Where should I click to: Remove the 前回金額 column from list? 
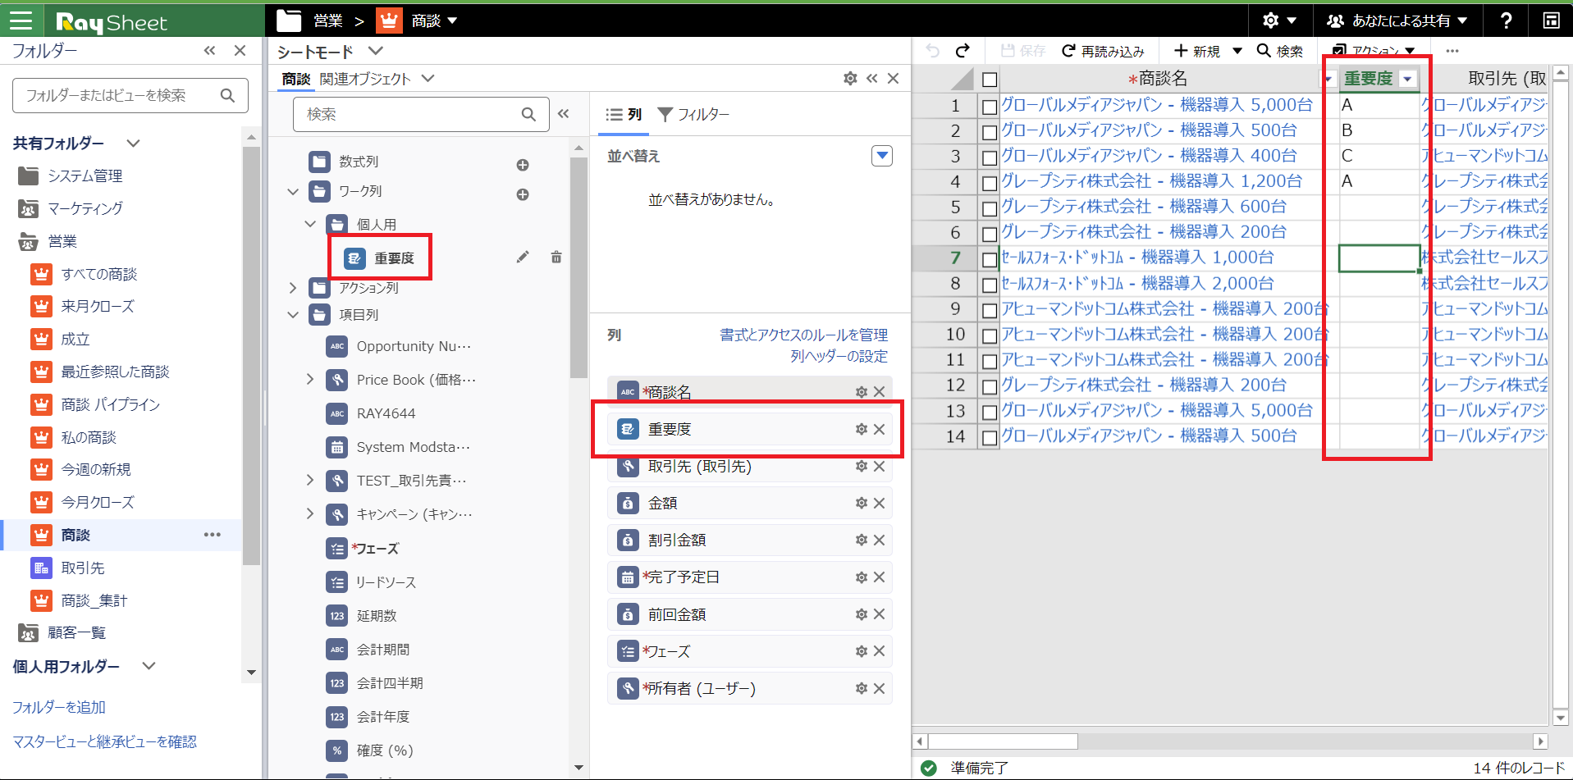[880, 614]
